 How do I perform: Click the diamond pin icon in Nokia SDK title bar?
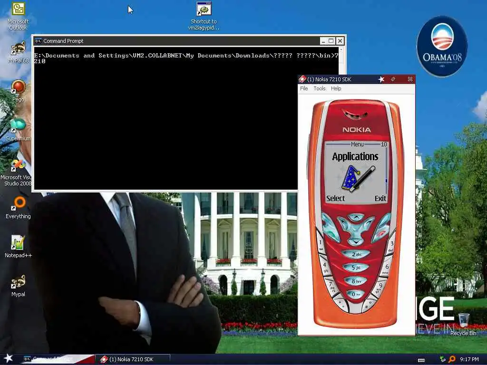[393, 79]
